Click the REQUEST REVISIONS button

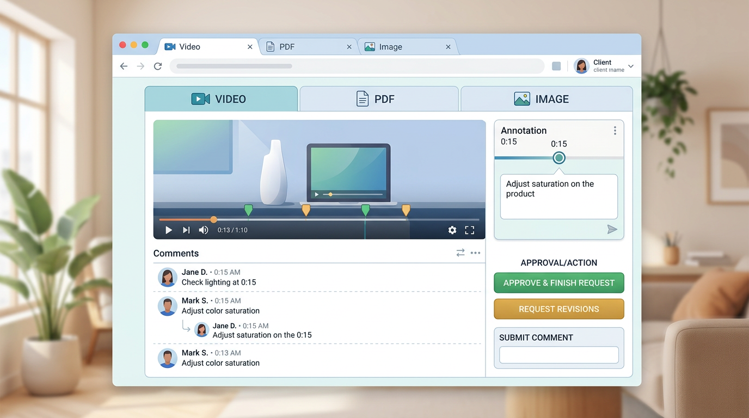tap(559, 309)
